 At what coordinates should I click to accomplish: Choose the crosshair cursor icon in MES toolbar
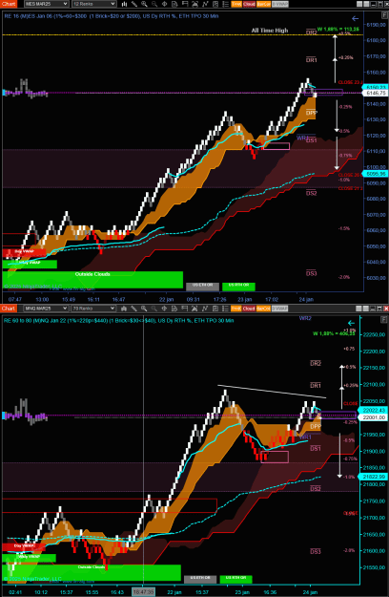[x=165, y=4]
